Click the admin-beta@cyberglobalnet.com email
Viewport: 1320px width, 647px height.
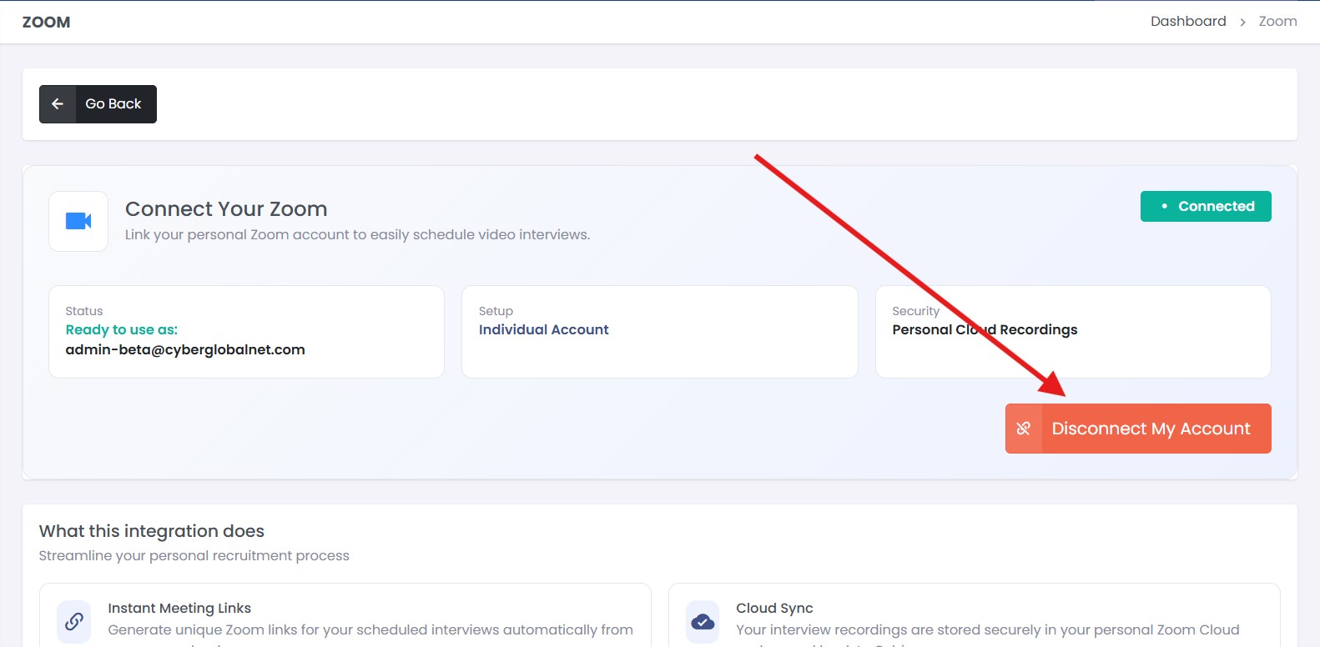pyautogui.click(x=185, y=349)
